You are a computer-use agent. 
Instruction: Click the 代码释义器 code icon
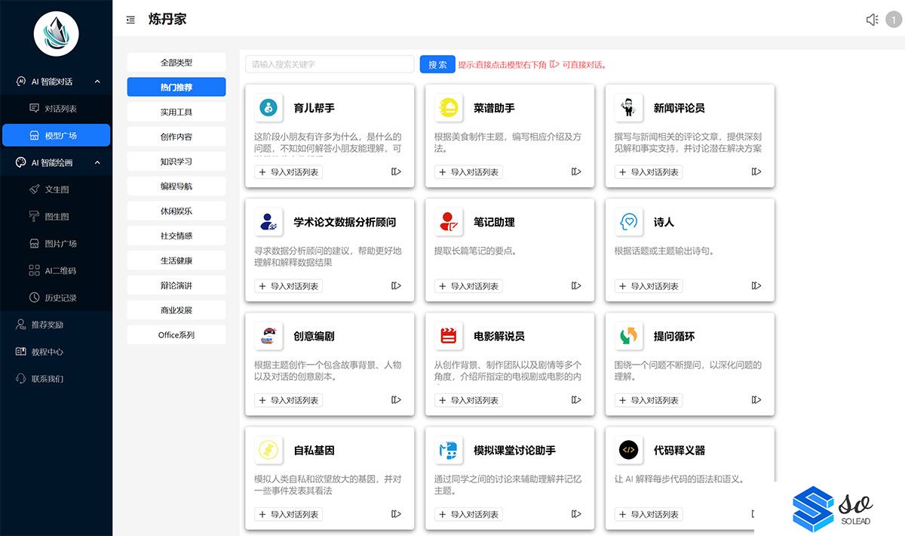(628, 450)
